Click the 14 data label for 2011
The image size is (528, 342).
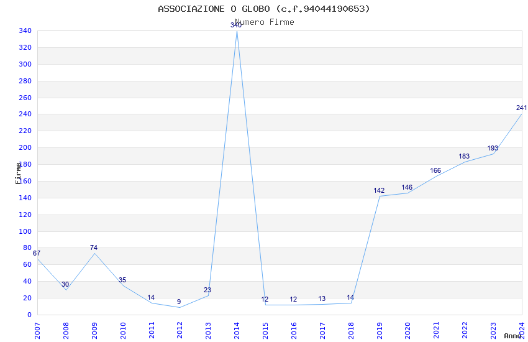tap(151, 297)
